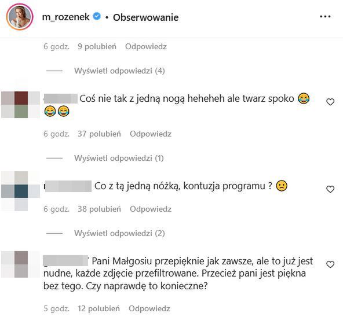Expand Wyświetl odpowiedzi (1) replies
The height and width of the screenshot is (328, 343).
click(119, 158)
